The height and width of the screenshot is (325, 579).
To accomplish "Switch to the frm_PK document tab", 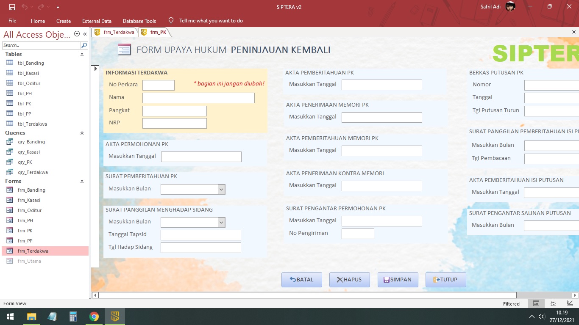I will click(x=154, y=32).
